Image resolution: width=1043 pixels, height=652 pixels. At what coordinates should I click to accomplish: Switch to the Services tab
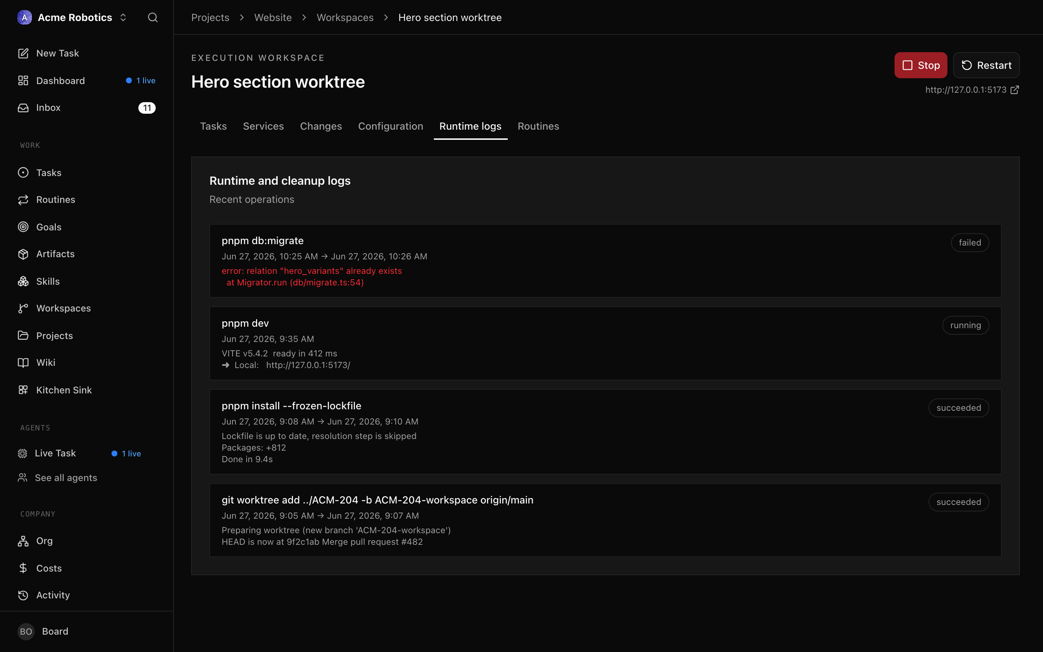pyautogui.click(x=263, y=126)
